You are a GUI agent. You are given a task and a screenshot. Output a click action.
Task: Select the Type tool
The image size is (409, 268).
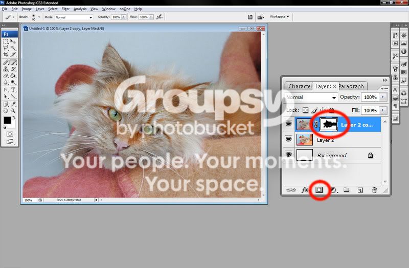click(x=13, y=90)
